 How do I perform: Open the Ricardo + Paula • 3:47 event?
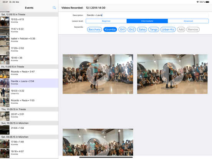(29, 73)
